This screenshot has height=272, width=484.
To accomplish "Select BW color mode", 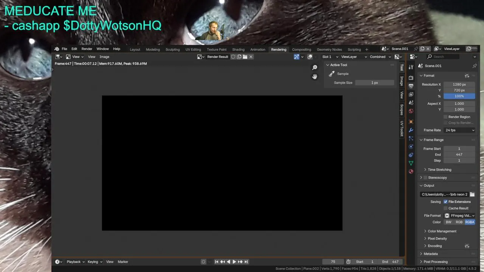I will click(448, 222).
